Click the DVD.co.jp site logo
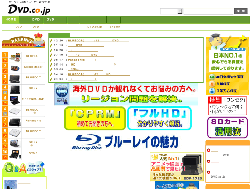Viewport: 252px width, 189px height. pos(29,9)
